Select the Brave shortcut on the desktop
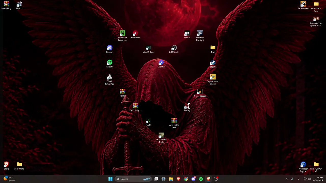 pos(6,166)
